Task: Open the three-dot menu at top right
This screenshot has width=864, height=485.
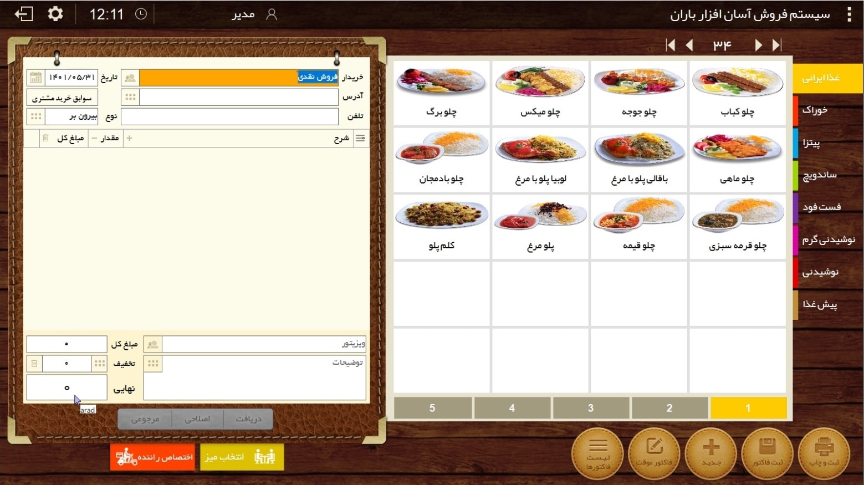Action: [849, 14]
